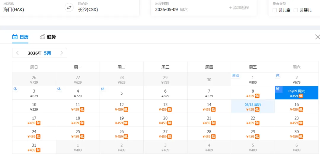This screenshot has width=320, height=155.
Task: Close the price calendar panel
Action: [317, 37]
